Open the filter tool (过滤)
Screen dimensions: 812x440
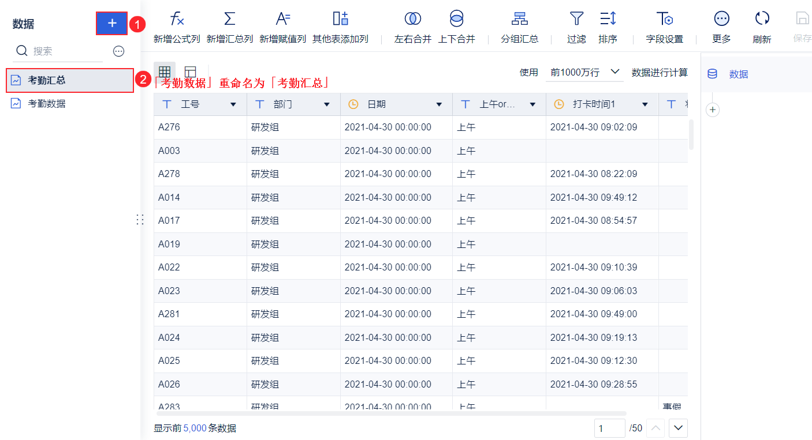click(576, 28)
